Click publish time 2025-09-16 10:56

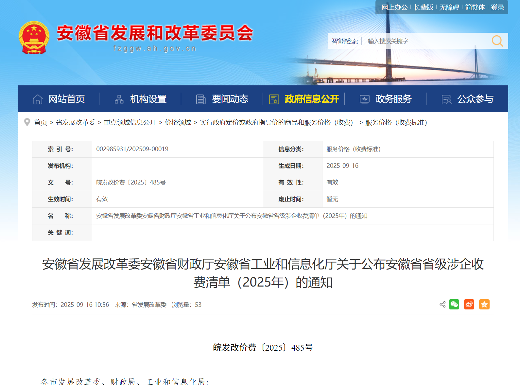85,305
